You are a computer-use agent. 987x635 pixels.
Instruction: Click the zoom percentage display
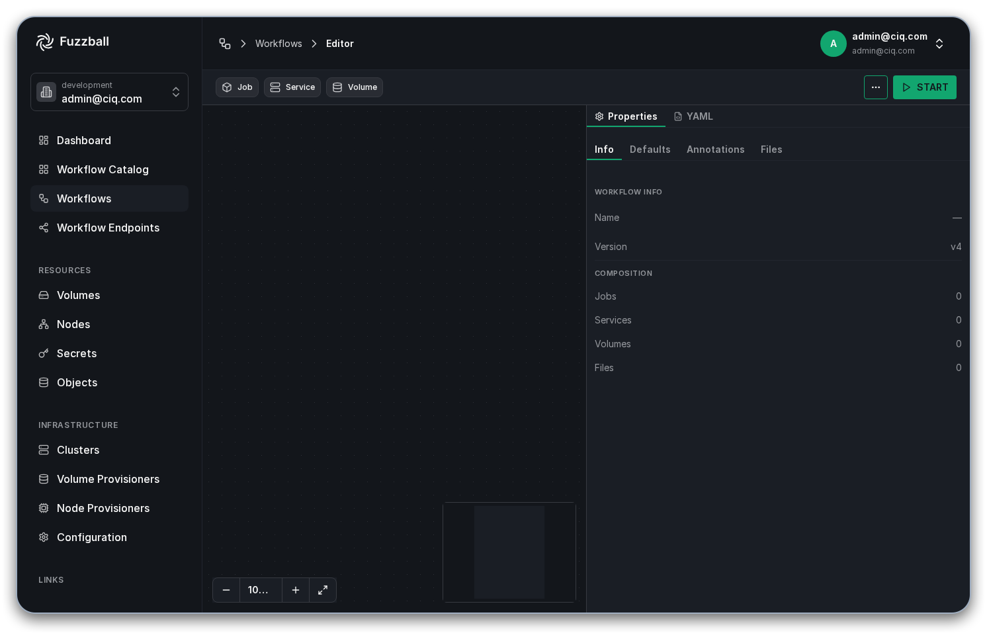261,590
